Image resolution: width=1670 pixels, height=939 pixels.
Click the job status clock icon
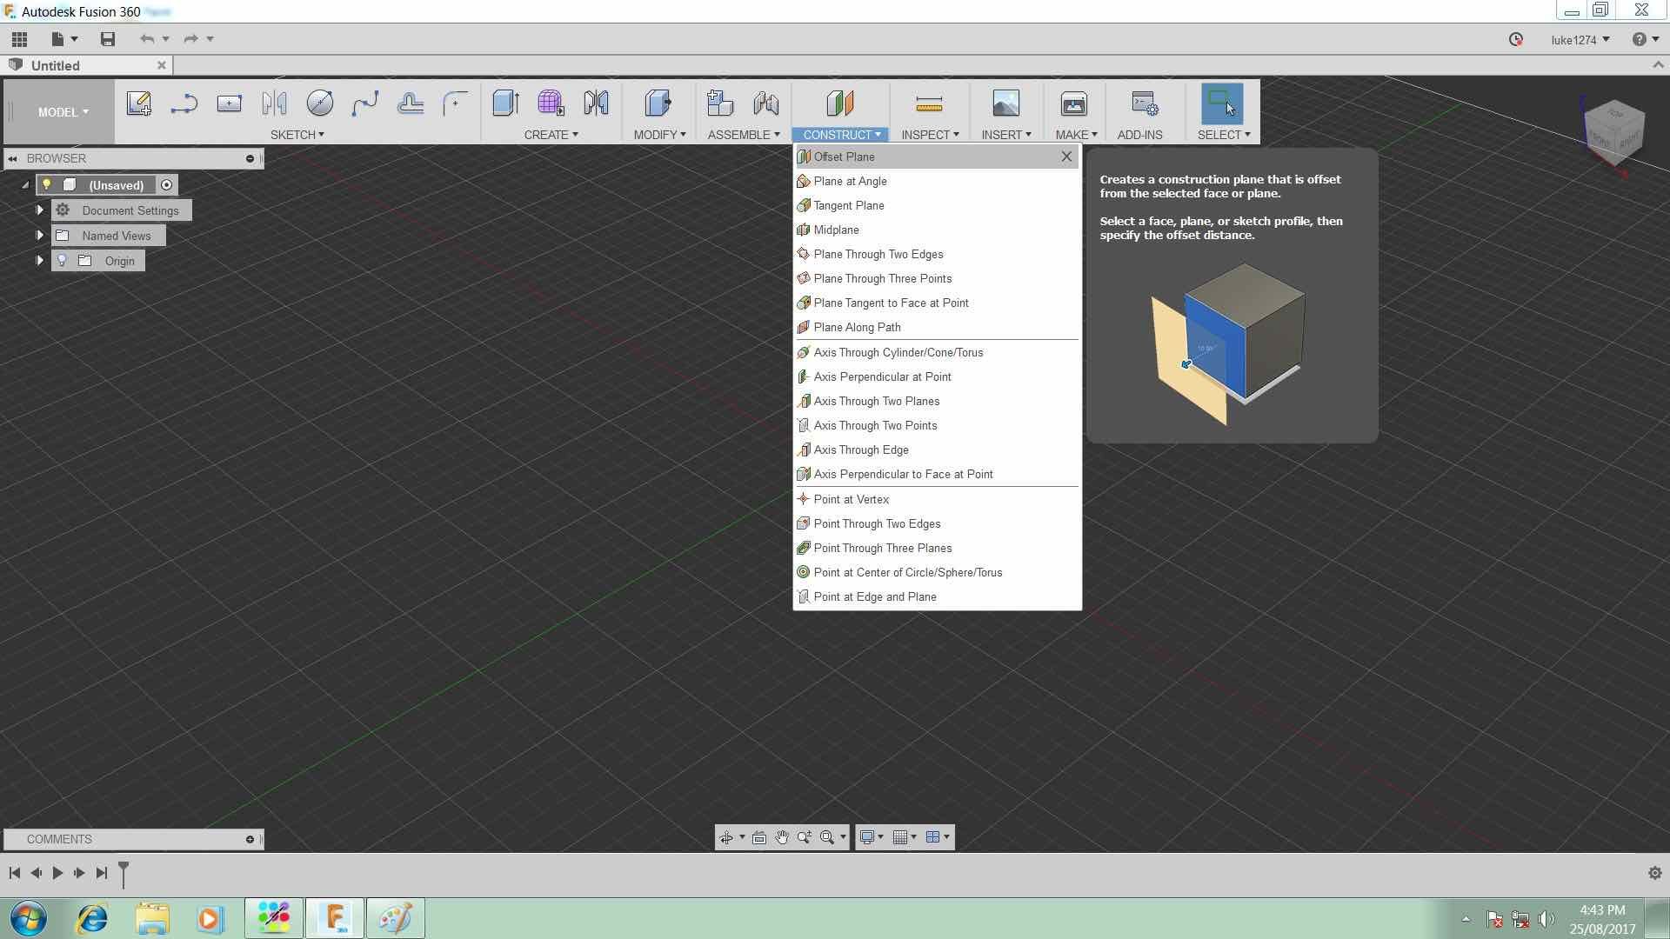(1516, 39)
